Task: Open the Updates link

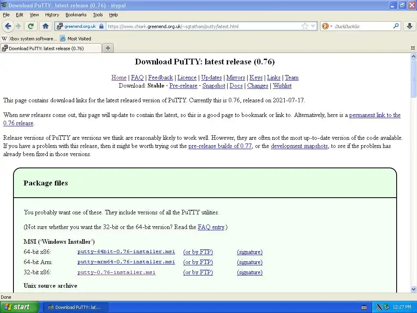Action: (211, 77)
